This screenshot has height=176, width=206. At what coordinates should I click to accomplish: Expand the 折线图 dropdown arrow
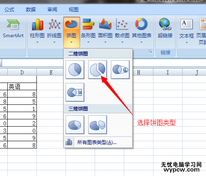coord(54,42)
